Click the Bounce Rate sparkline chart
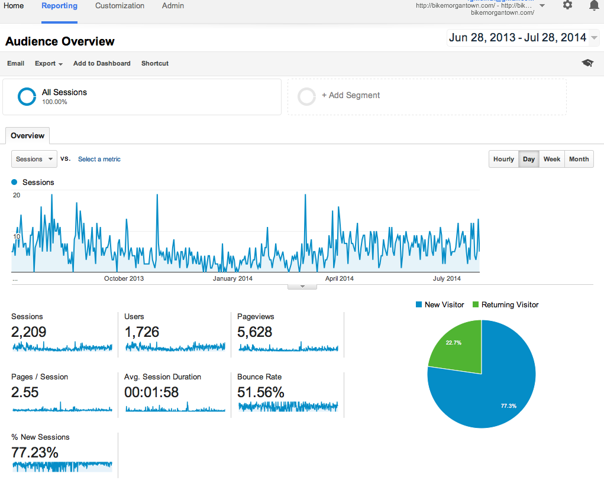The width and height of the screenshot is (604, 487). [x=288, y=407]
